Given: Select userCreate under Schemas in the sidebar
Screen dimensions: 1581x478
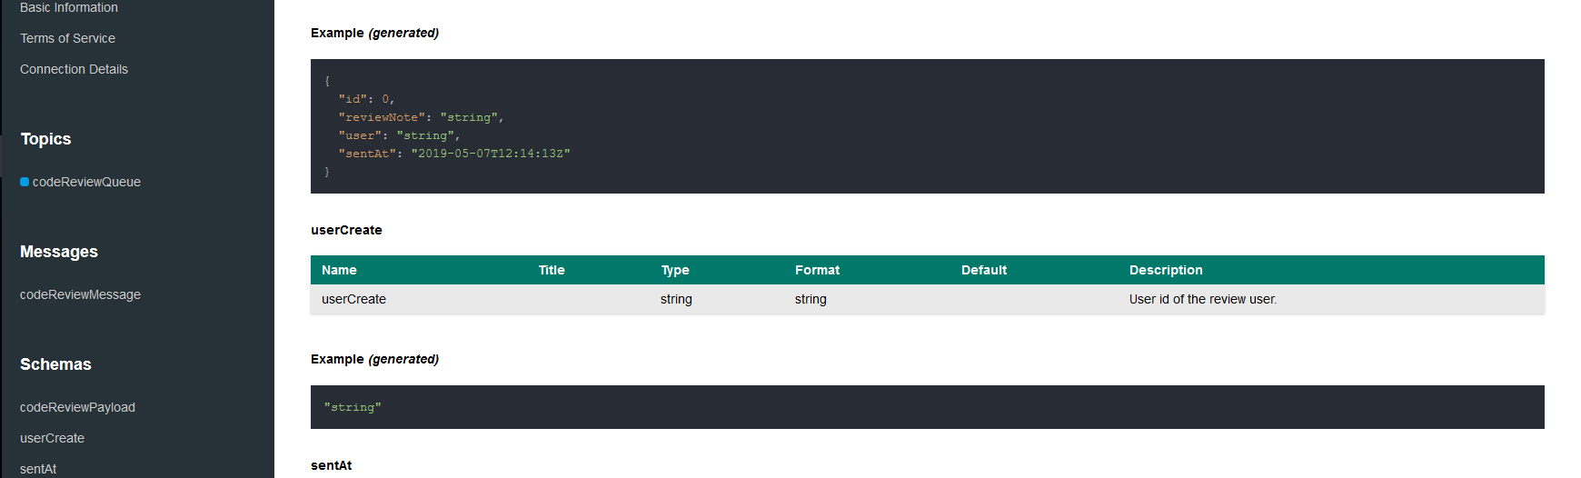Looking at the screenshot, I should [52, 438].
